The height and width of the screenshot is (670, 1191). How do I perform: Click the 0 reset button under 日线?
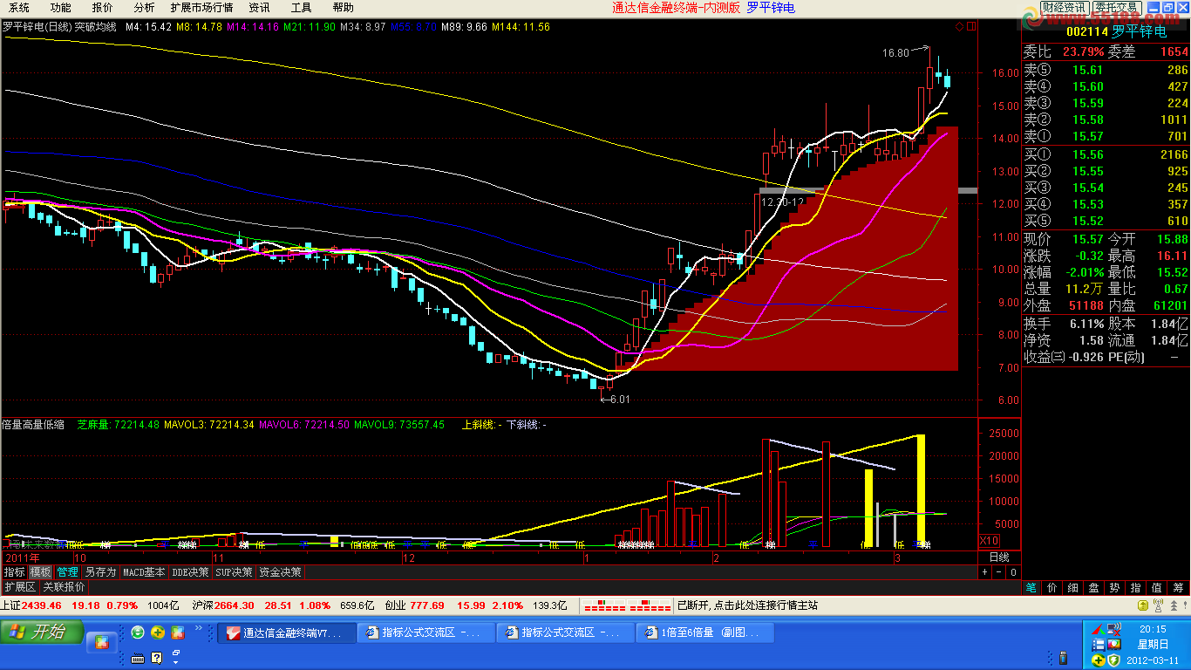click(x=1012, y=572)
